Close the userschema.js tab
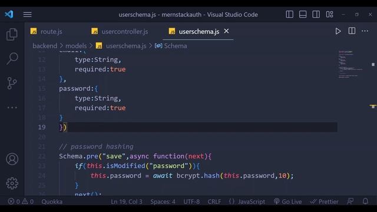This screenshot has width=377, height=212. click(x=226, y=31)
